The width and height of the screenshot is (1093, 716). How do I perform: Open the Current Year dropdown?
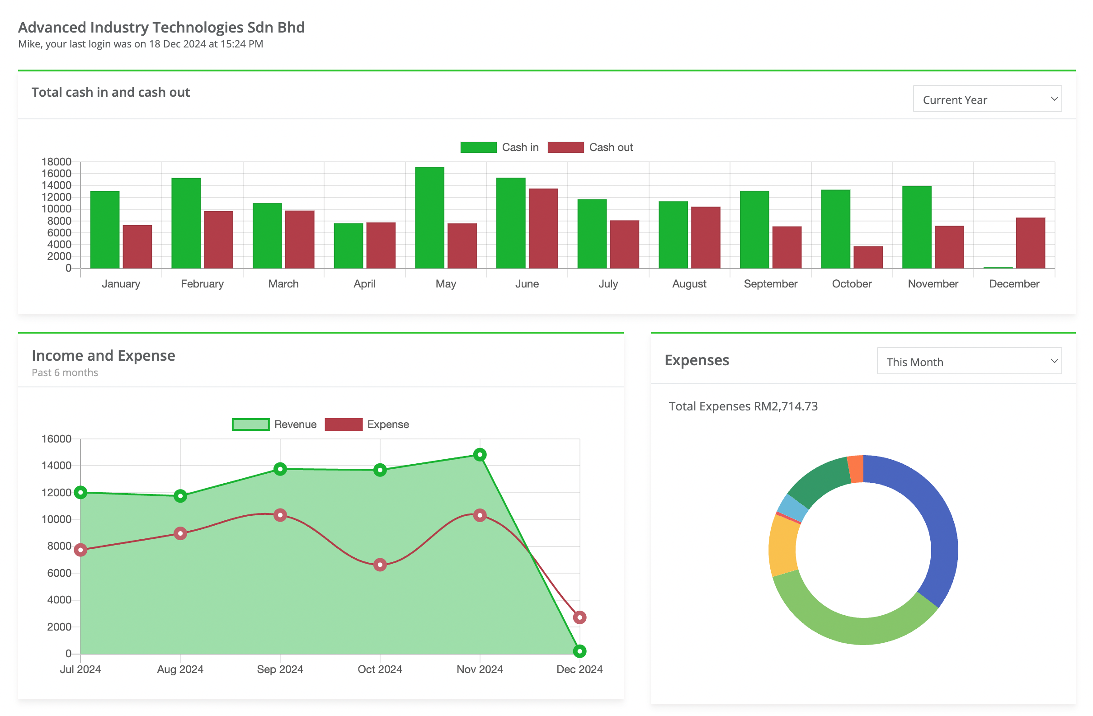point(986,99)
